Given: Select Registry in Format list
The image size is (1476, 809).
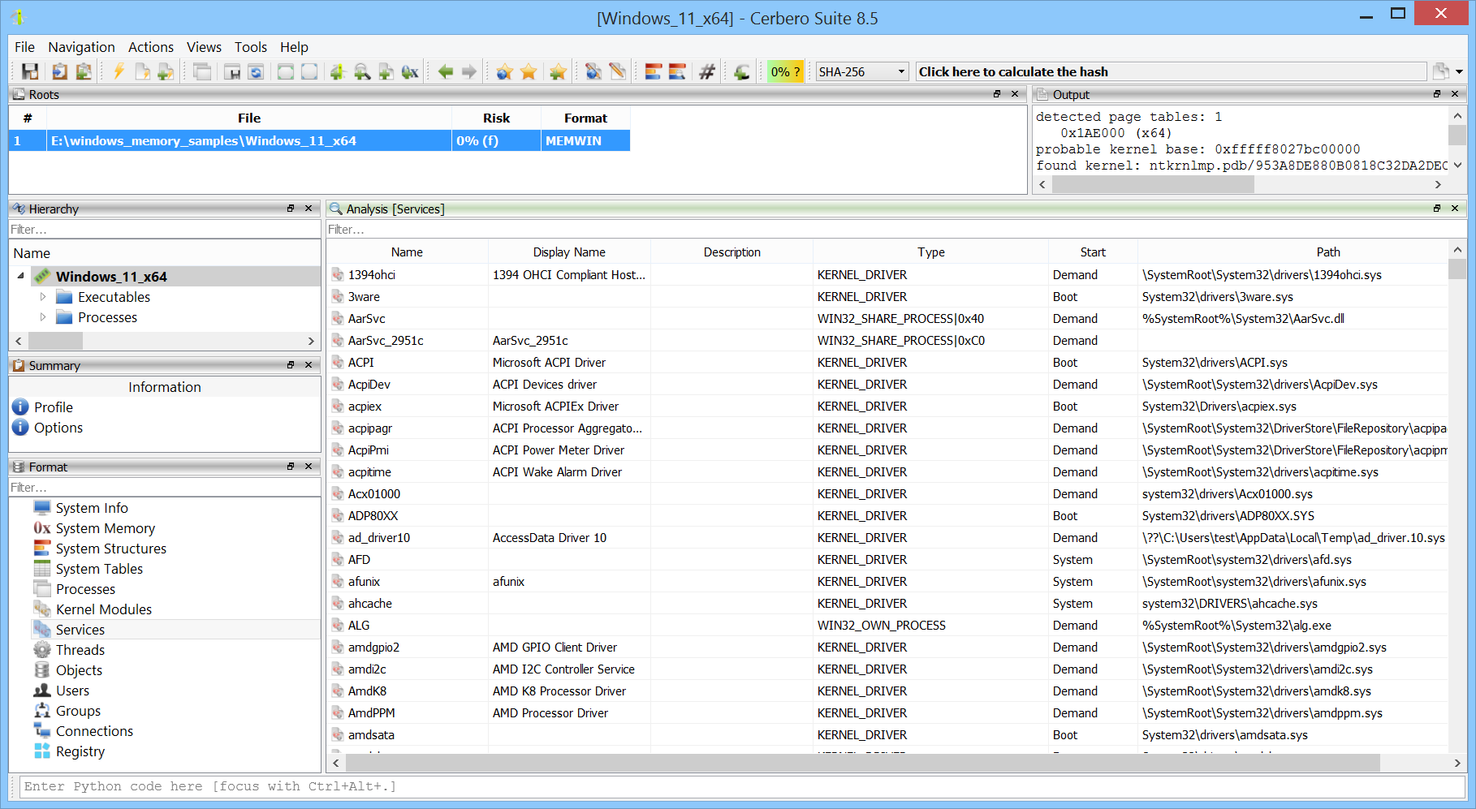Looking at the screenshot, I should [80, 751].
